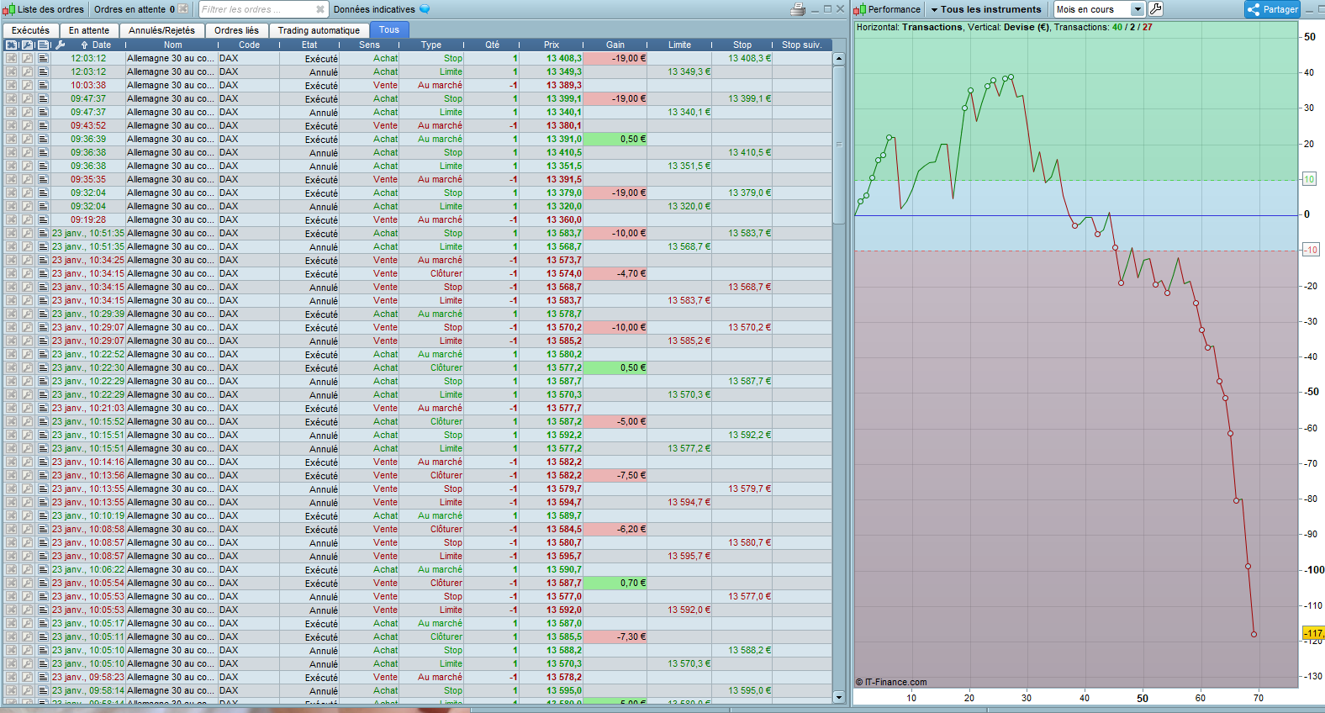
Task: Click the -7,30 € gain cell
Action: tap(615, 636)
